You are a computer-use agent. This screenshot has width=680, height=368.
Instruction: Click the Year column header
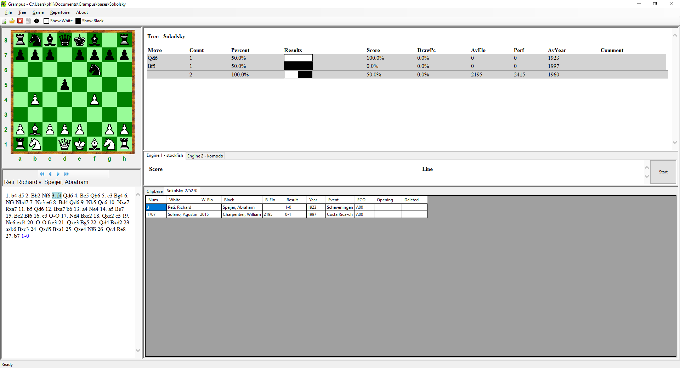[x=313, y=200]
